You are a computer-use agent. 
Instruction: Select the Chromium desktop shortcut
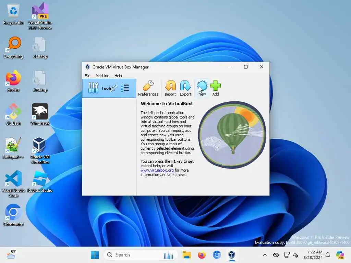pos(13,215)
